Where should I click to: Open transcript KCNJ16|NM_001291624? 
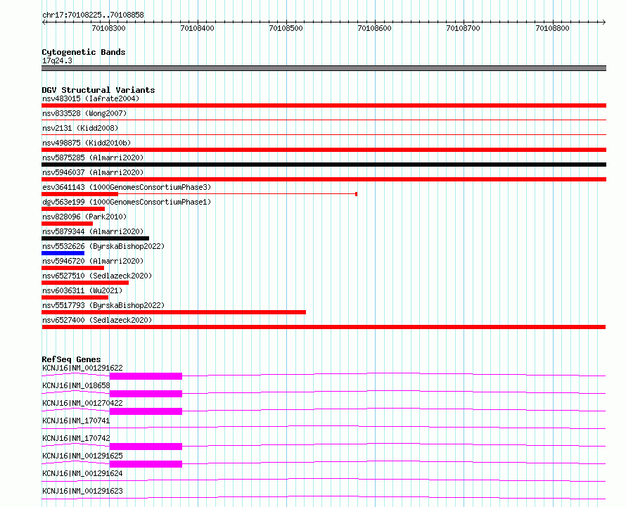click(x=82, y=473)
